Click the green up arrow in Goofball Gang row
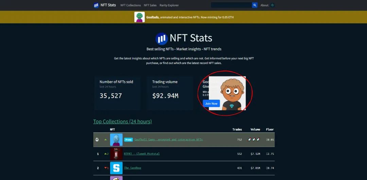 click(105, 140)
